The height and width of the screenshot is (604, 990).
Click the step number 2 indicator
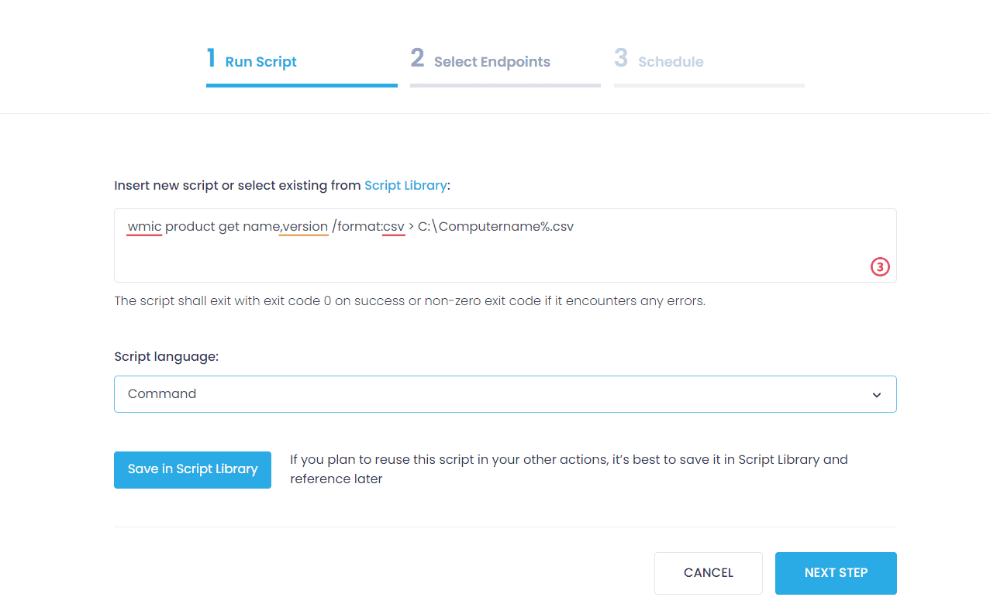coord(417,58)
